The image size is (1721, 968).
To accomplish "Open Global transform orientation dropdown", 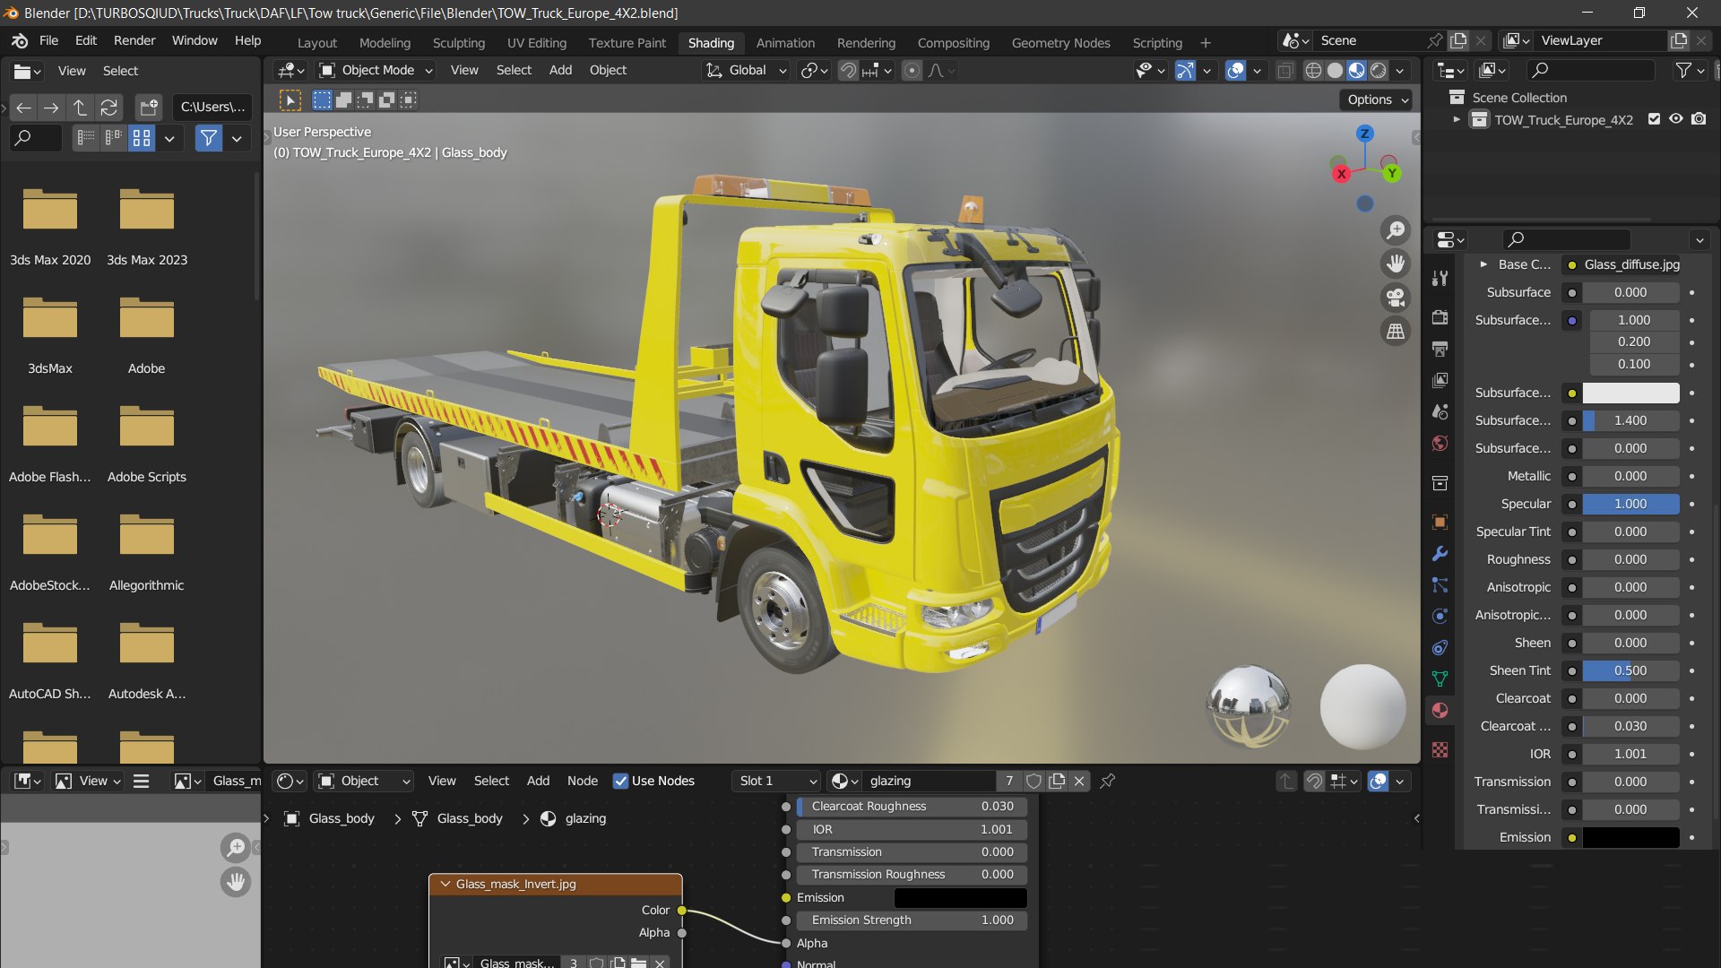I will (747, 71).
